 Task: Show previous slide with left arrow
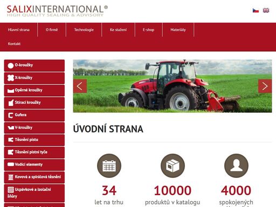point(80,86)
